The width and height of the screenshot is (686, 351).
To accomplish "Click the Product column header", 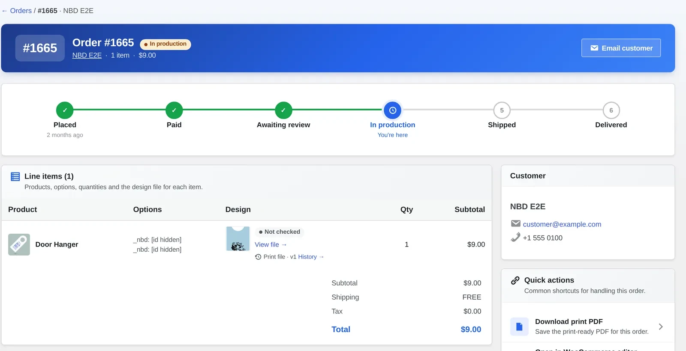I will tap(23, 209).
